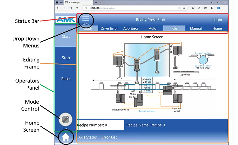The height and width of the screenshot is (145, 238).
Task: Open a new browser tab
Action: [x=96, y=2]
